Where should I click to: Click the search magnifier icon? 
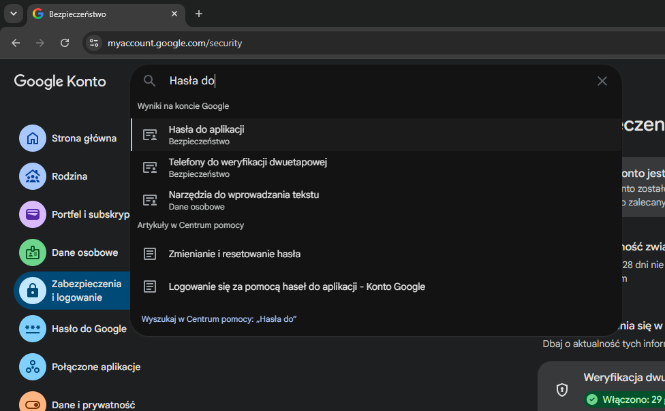click(149, 80)
